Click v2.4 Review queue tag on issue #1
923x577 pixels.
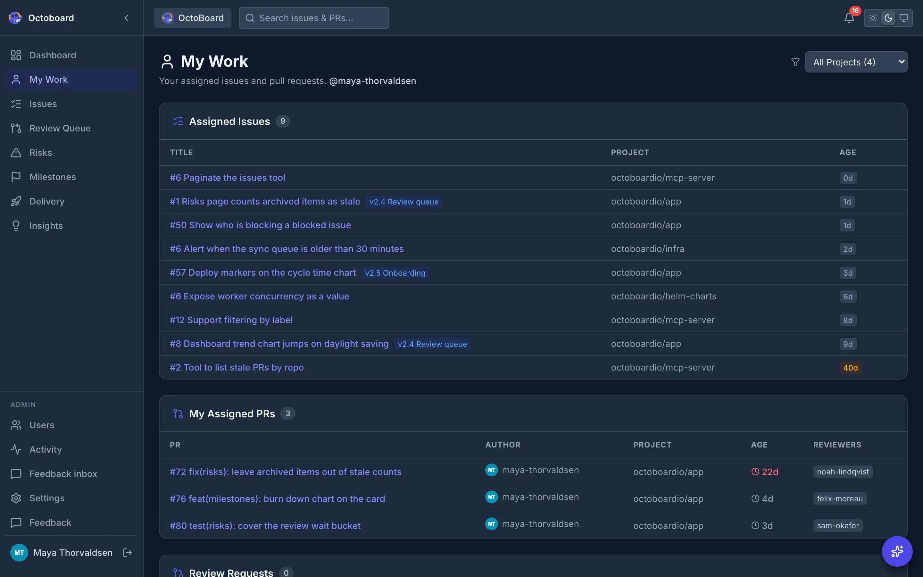(x=404, y=202)
